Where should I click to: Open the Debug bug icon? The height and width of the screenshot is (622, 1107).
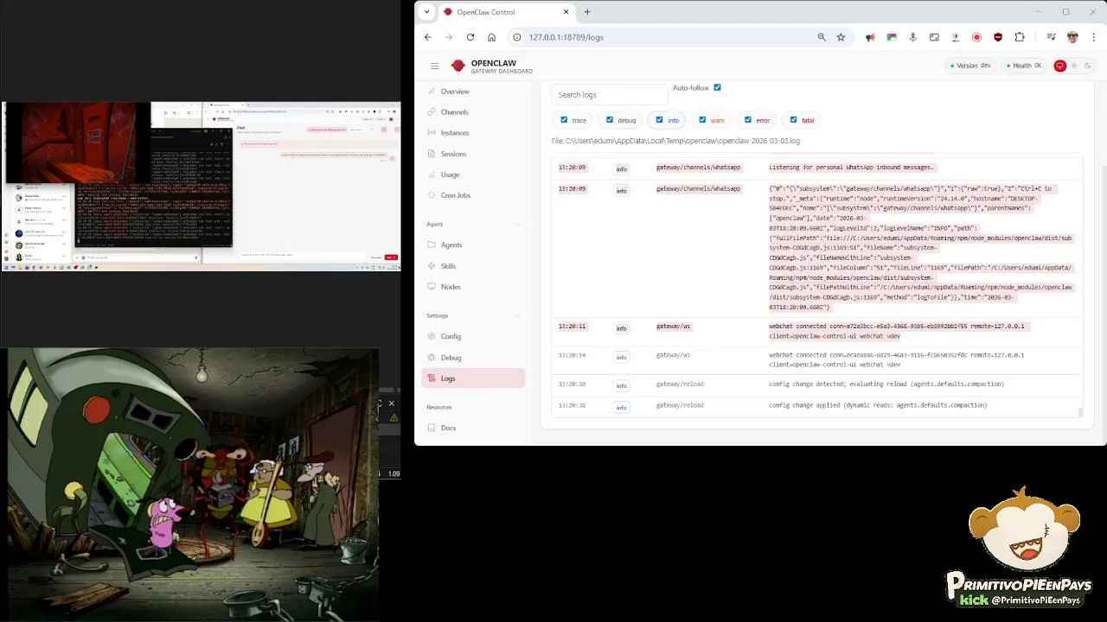point(432,358)
